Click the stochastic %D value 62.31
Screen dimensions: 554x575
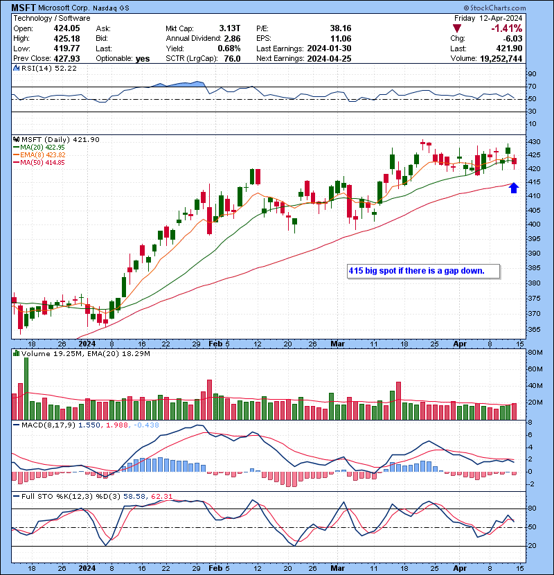coord(161,496)
